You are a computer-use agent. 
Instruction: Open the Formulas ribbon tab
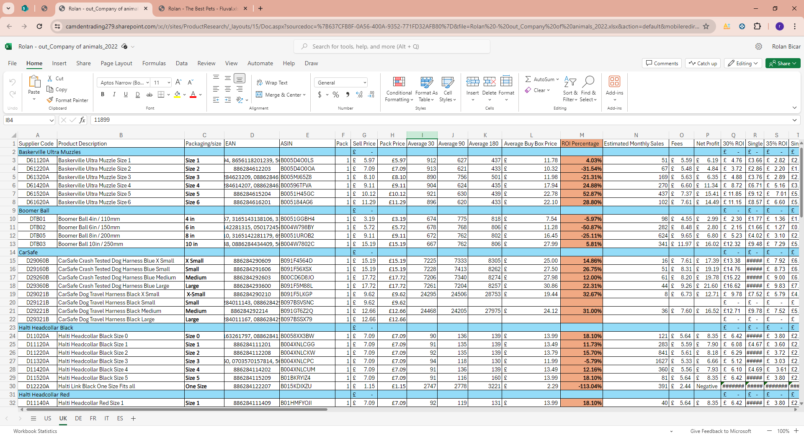(x=154, y=63)
